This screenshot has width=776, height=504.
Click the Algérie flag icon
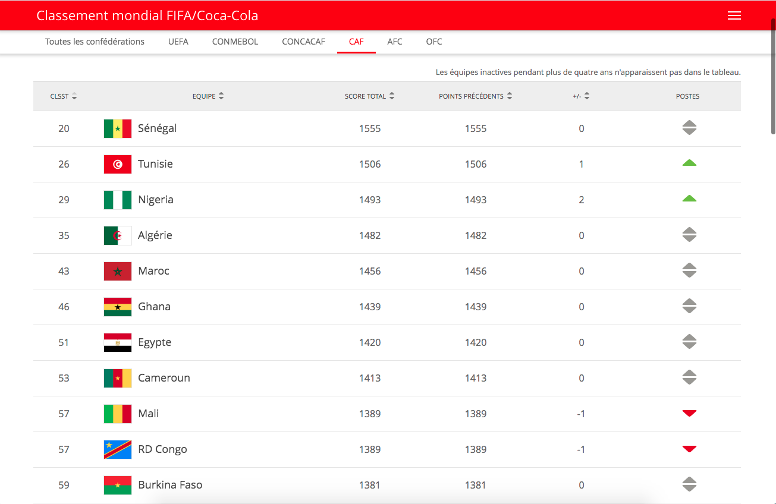118,235
